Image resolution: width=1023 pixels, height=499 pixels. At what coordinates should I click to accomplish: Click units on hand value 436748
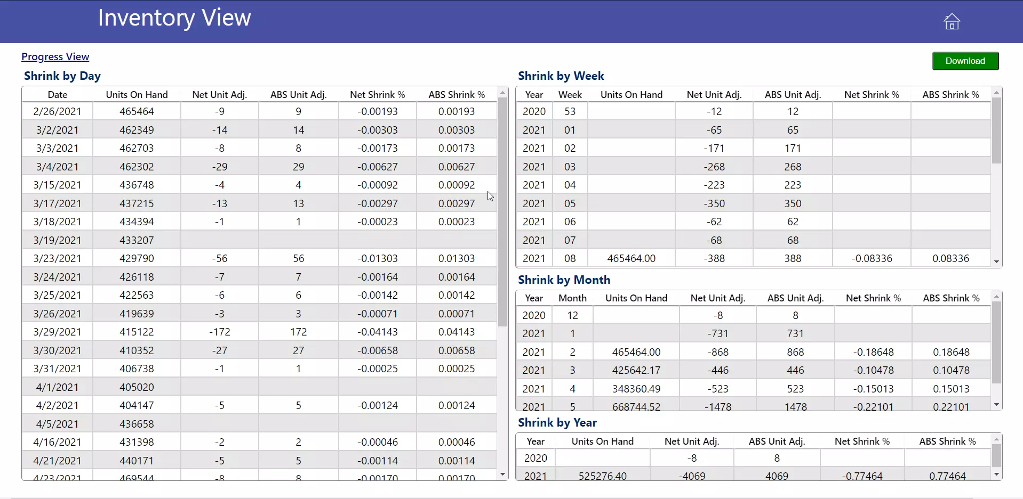[x=137, y=185]
